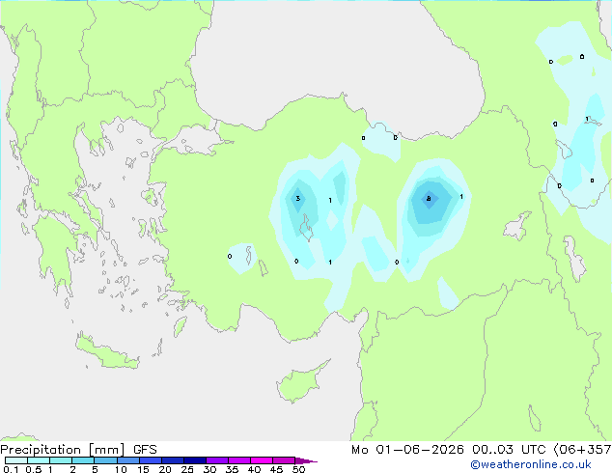
Task: Click the '50' legend scale label
Action: point(298,469)
